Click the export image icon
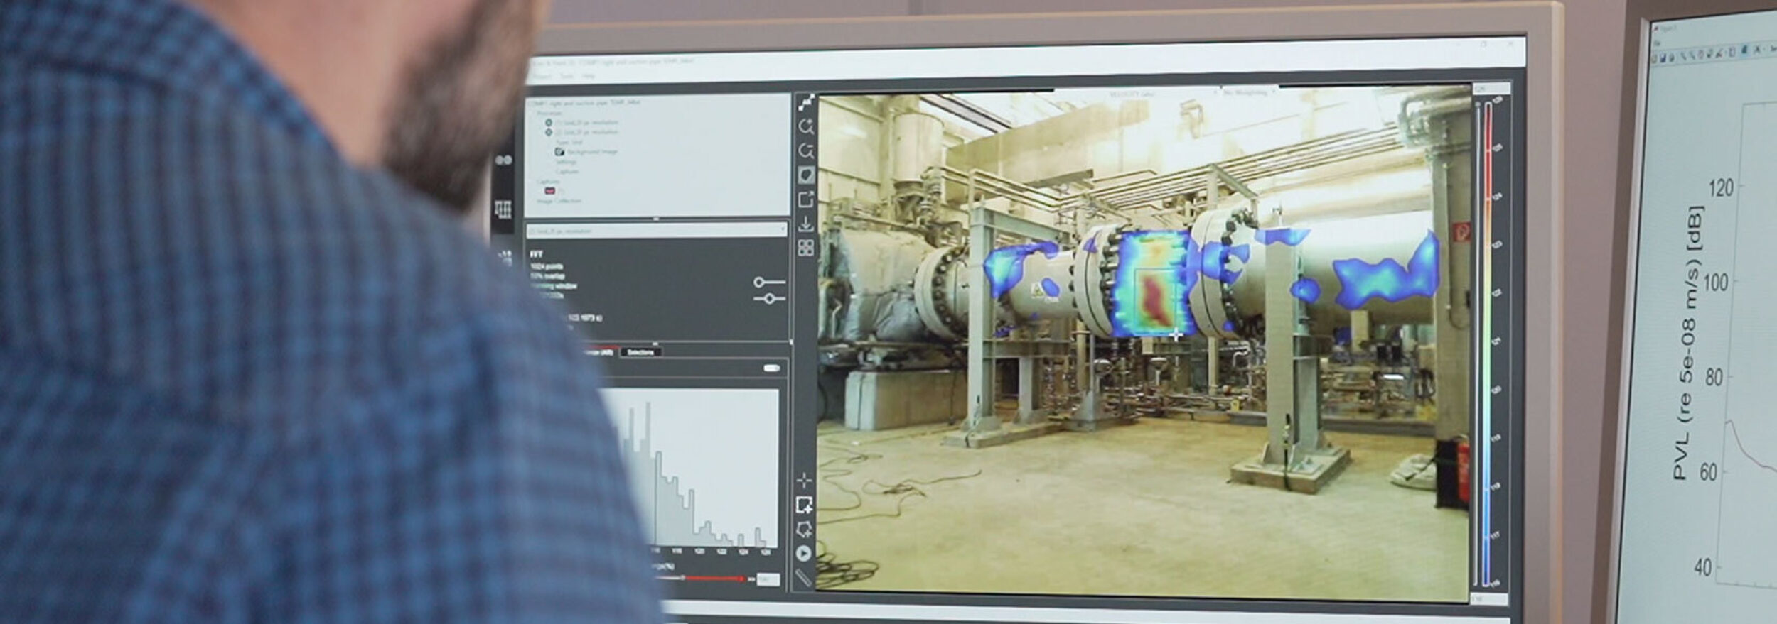 [805, 199]
